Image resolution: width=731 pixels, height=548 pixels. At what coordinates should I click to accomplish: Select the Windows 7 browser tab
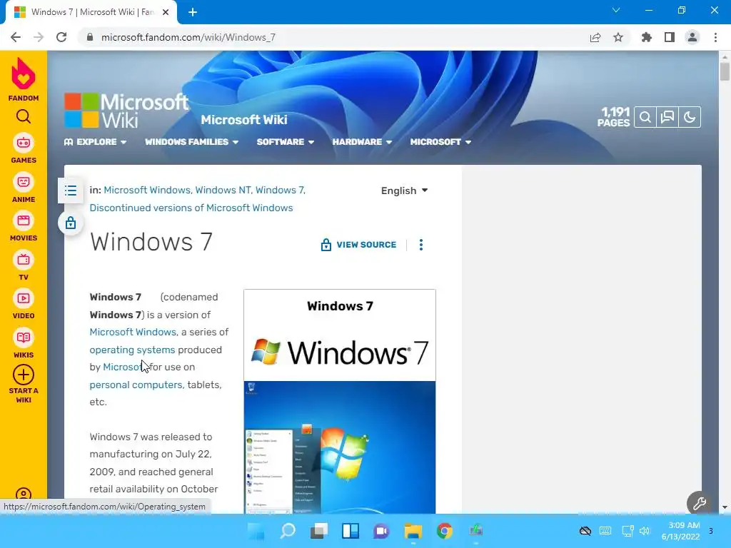(x=91, y=12)
